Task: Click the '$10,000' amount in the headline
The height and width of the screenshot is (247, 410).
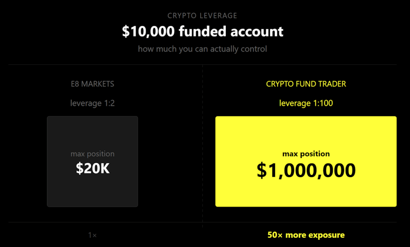Action: [x=148, y=32]
